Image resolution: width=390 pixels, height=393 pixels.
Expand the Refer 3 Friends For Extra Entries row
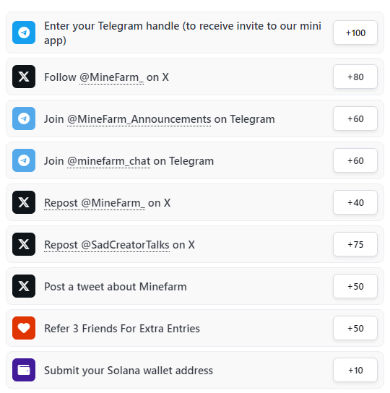tap(195, 328)
